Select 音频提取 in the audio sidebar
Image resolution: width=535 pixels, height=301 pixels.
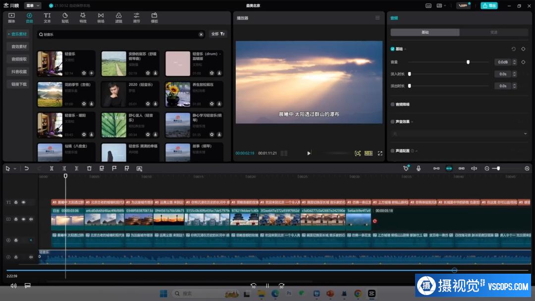pos(19,59)
